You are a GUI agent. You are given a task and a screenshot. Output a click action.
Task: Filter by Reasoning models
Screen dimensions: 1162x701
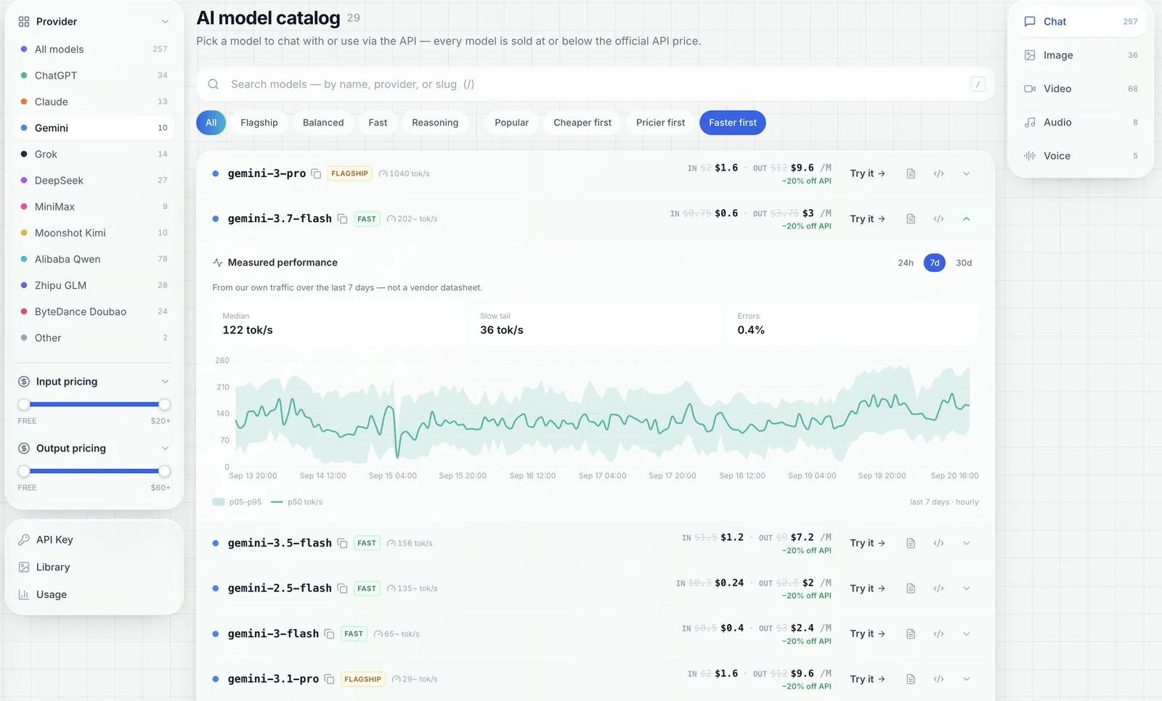click(435, 123)
